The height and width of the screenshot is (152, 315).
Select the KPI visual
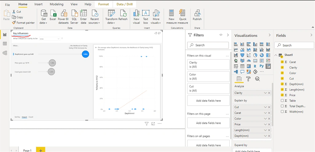click(x=268, y=60)
